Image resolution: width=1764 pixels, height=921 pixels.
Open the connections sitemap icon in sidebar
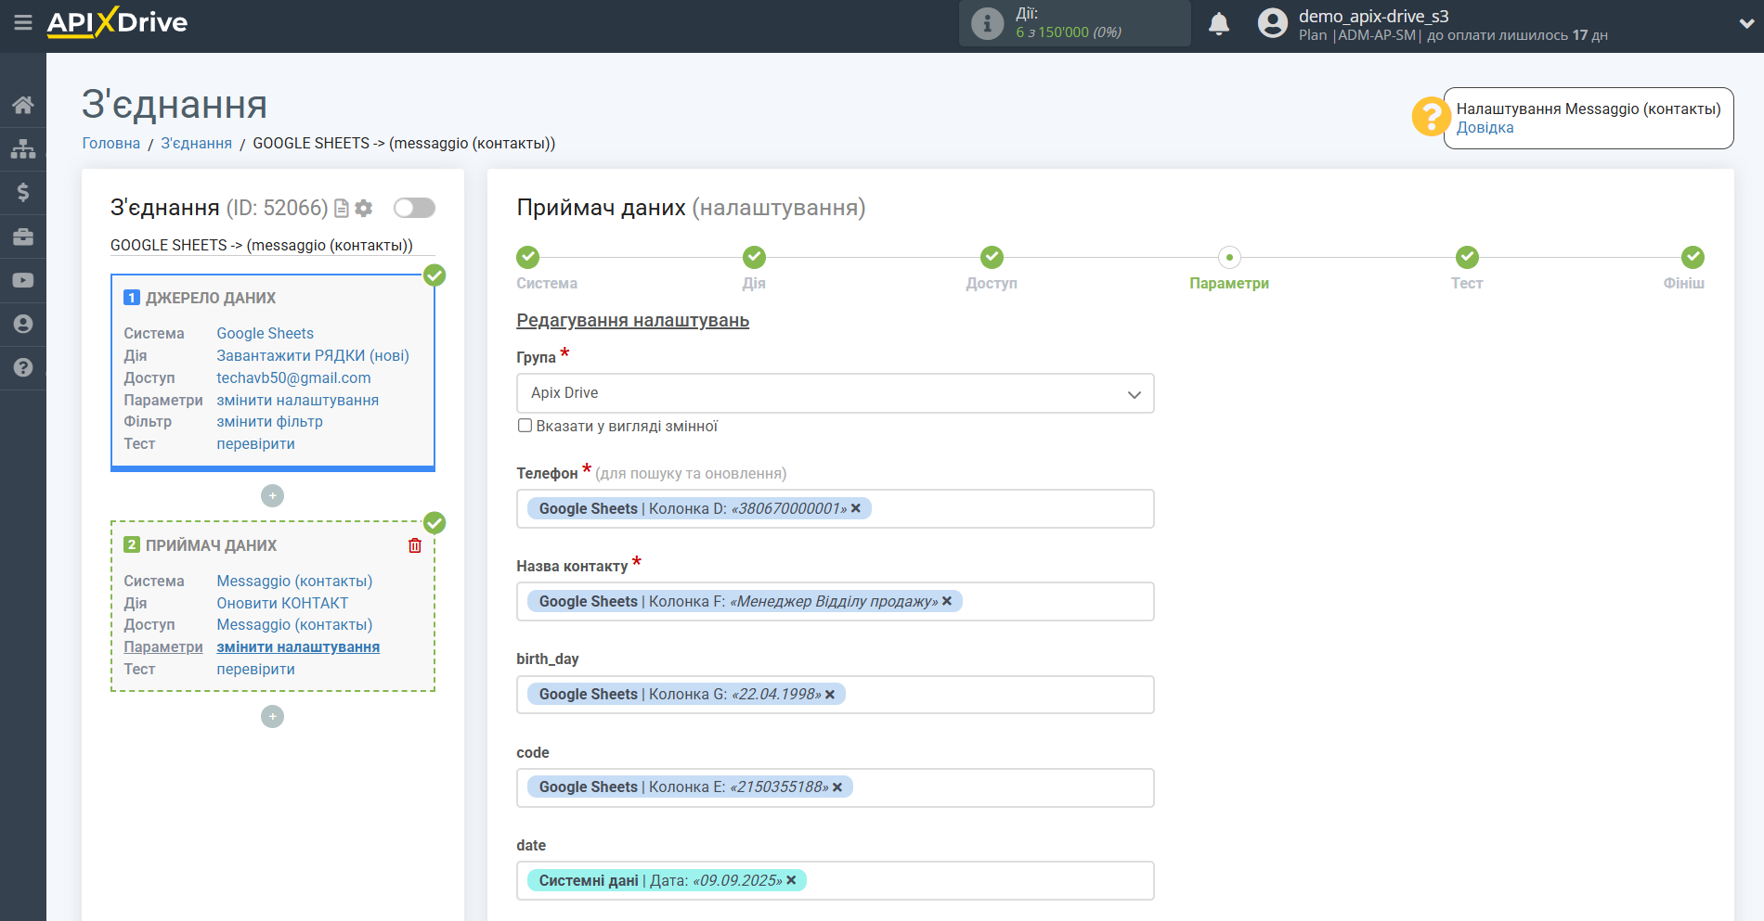point(23,148)
